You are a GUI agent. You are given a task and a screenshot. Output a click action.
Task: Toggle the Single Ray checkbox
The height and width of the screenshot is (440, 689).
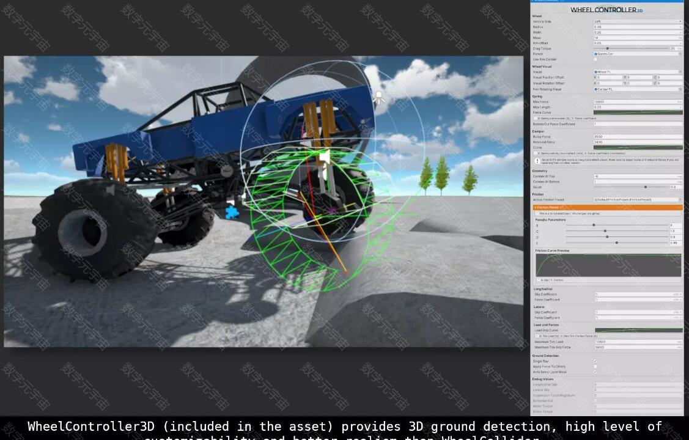[595, 361]
